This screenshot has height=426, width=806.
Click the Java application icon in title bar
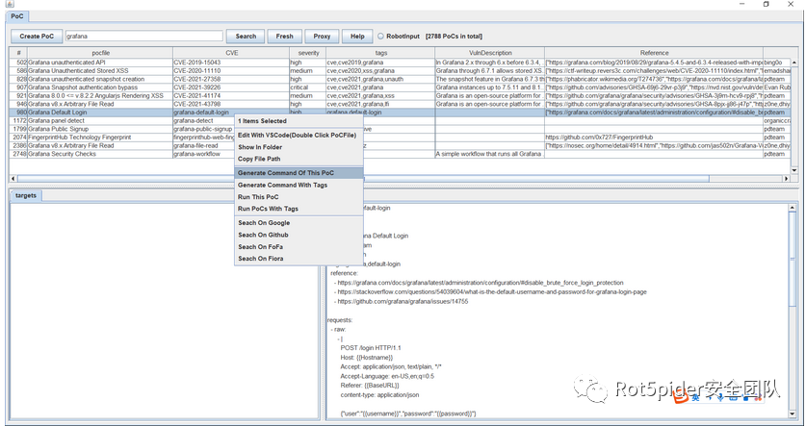(9, 4)
